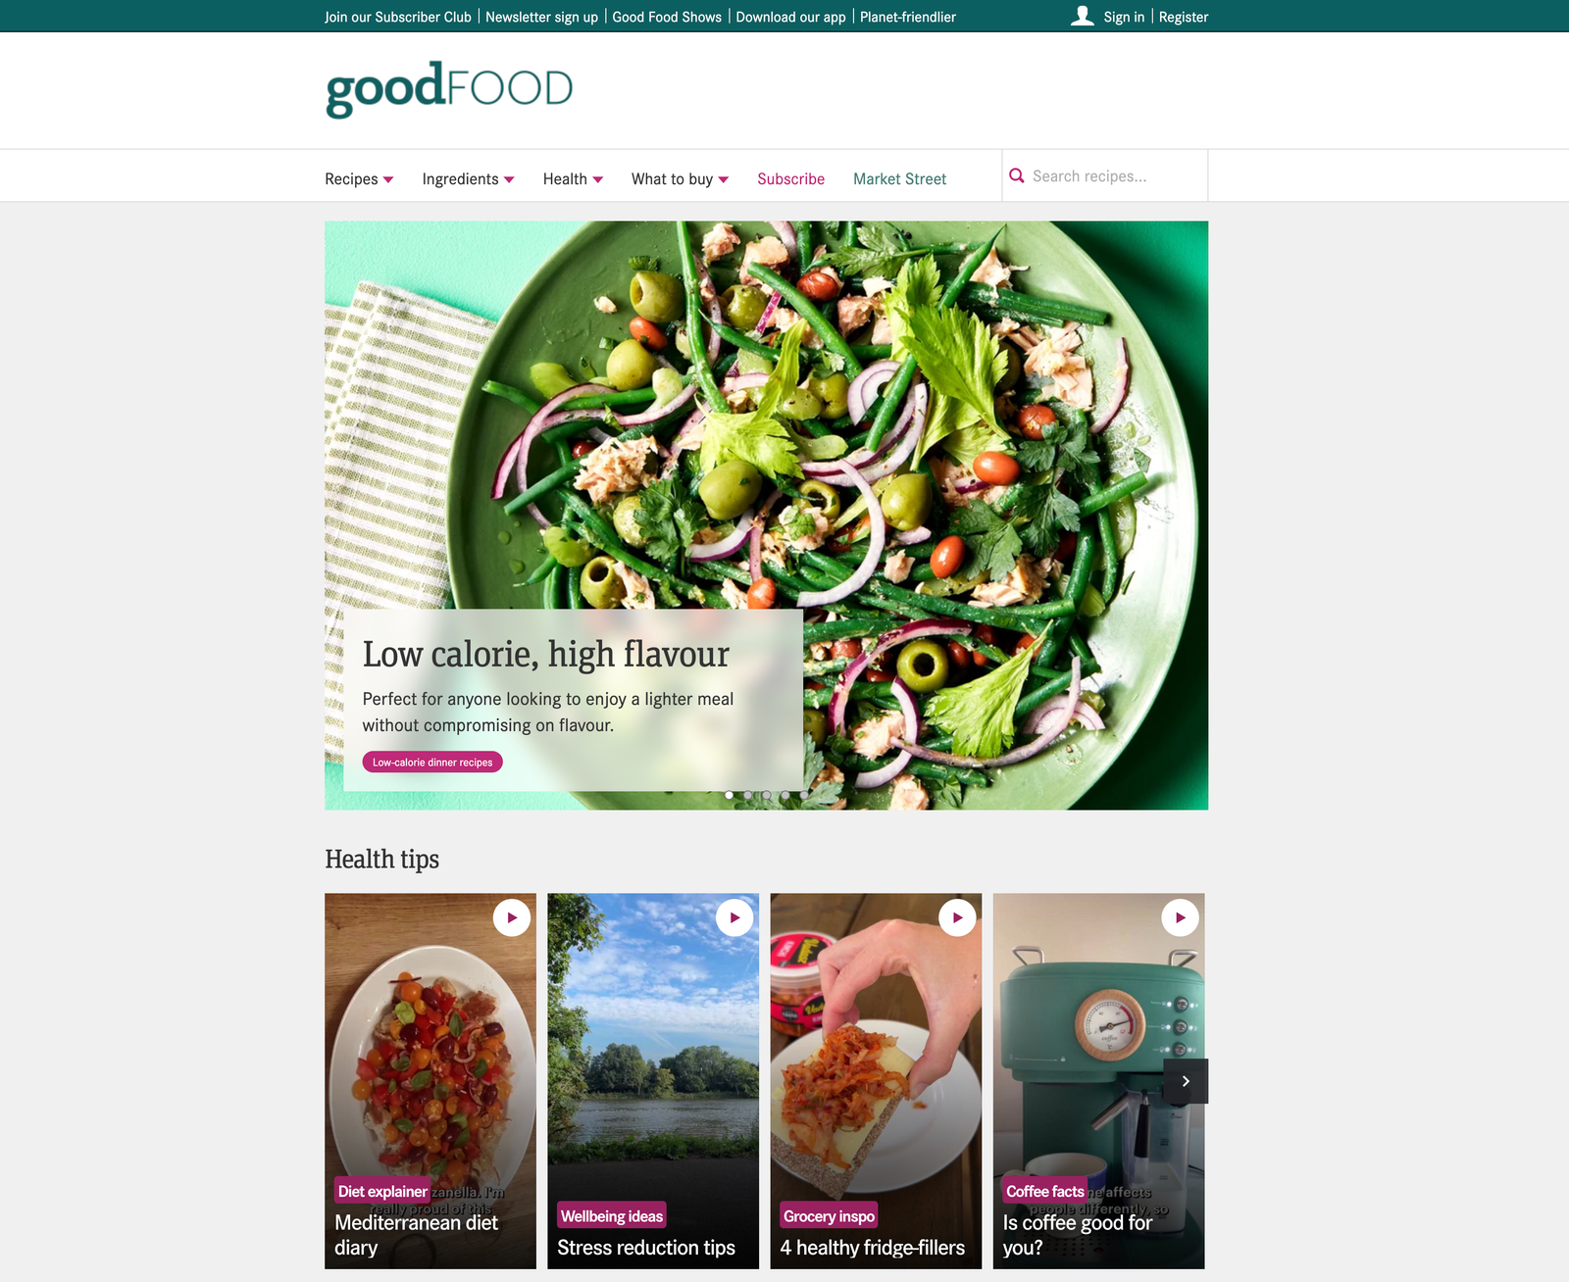Advance Health tips carousel with next arrow
Screen dimensions: 1569x1282
click(x=1186, y=1081)
